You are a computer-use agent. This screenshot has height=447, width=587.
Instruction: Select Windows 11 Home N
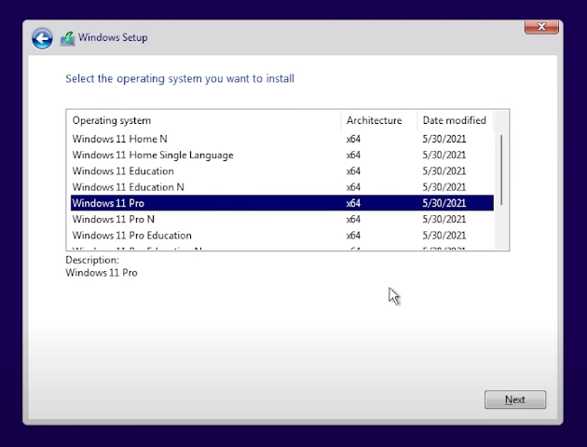(282, 139)
